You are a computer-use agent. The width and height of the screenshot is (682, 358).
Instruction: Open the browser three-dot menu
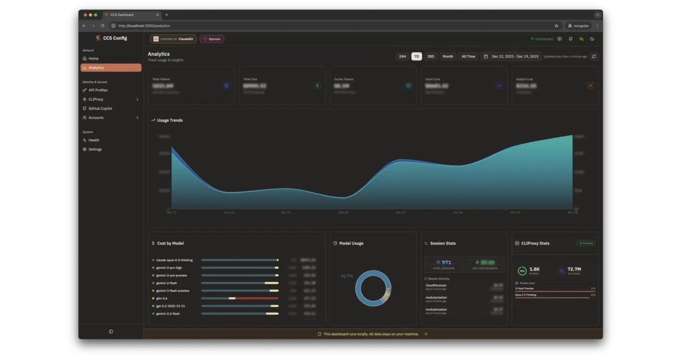tap(597, 26)
